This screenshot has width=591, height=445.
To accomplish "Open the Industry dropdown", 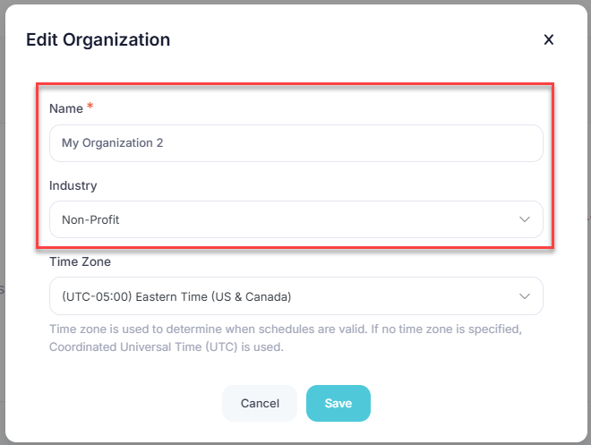I will click(x=295, y=219).
